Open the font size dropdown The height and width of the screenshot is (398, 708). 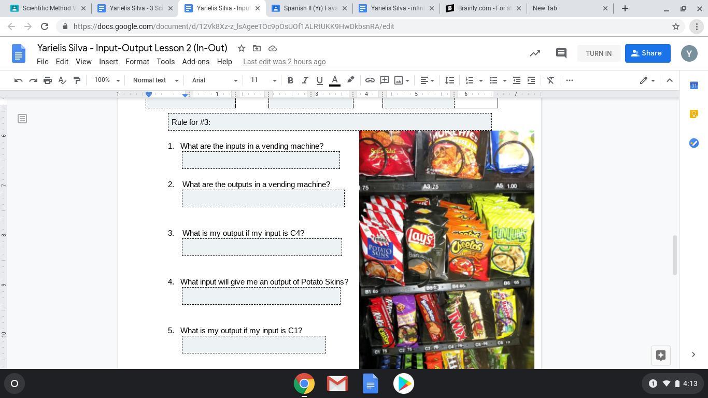tap(263, 80)
